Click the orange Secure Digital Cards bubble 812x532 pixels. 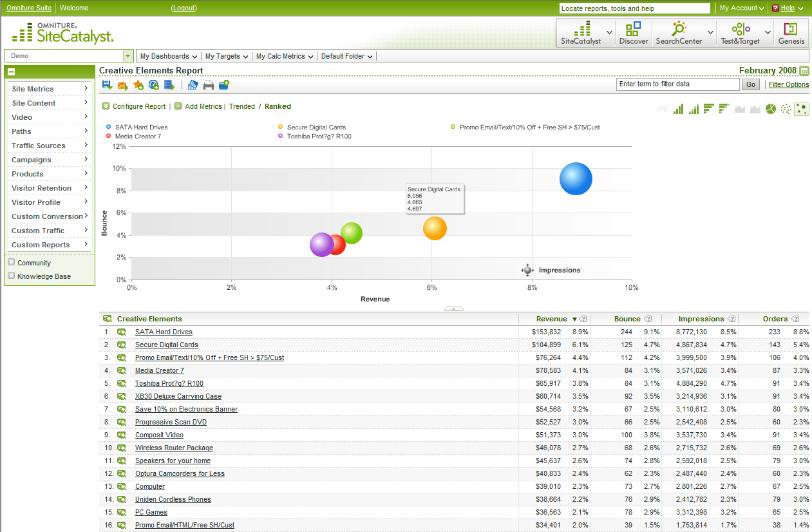[435, 229]
